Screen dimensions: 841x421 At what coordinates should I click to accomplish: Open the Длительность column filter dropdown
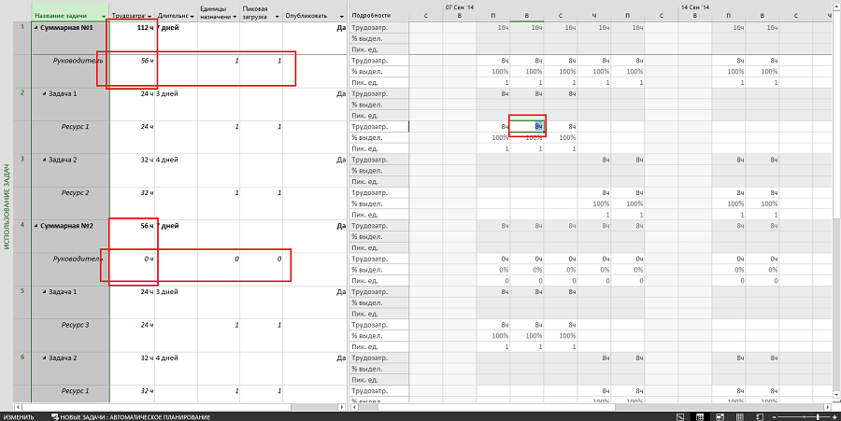192,16
